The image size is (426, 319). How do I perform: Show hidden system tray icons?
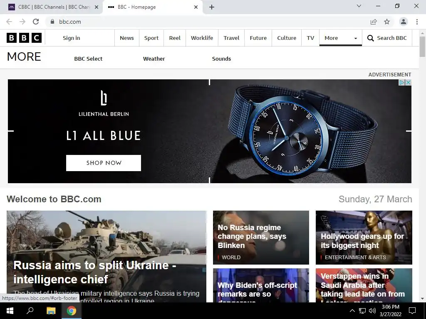point(352,311)
